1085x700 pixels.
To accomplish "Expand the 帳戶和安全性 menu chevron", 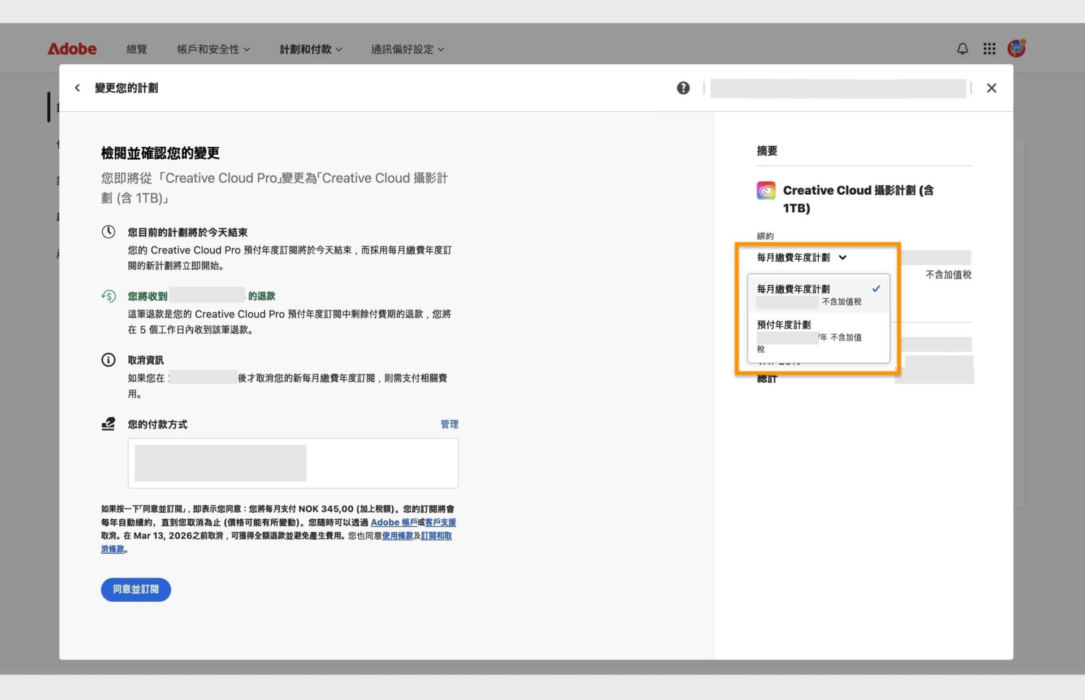I will 246,49.
